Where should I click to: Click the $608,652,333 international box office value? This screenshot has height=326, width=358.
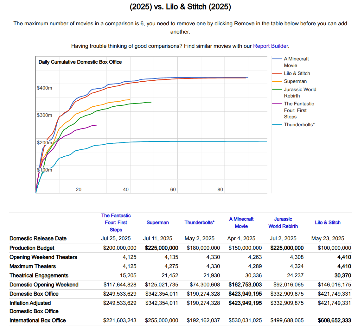pyautogui.click(x=335, y=321)
